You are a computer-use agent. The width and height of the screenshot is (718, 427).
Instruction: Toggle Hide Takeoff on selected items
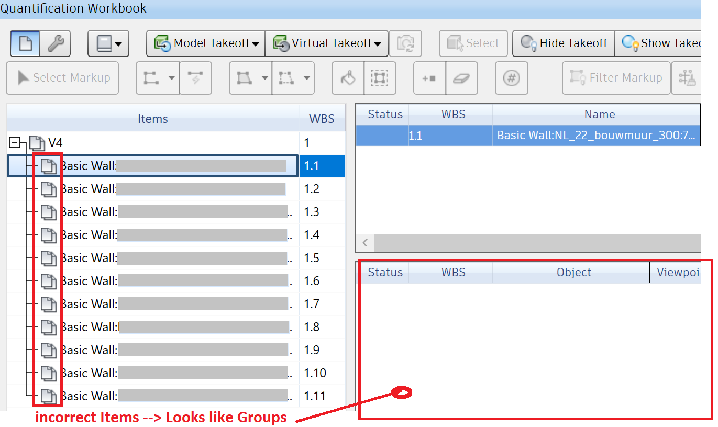[563, 43]
